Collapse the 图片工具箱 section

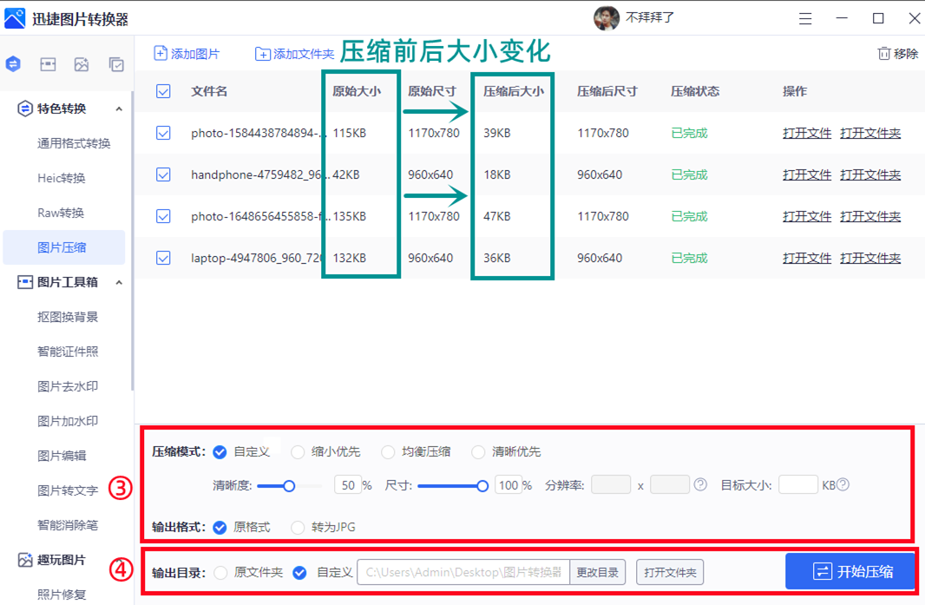[x=119, y=283]
